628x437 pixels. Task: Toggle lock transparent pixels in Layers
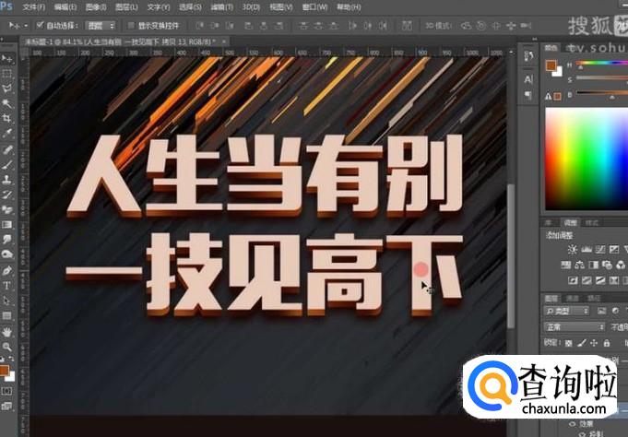(568, 343)
